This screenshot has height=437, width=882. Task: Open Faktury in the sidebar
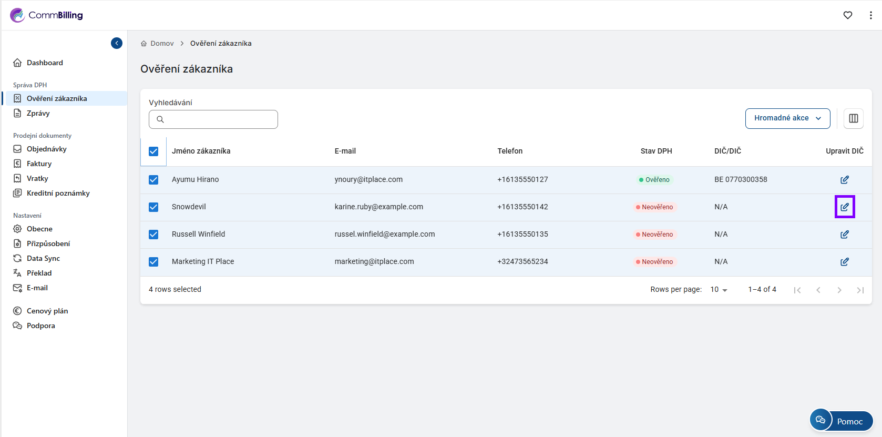point(39,164)
